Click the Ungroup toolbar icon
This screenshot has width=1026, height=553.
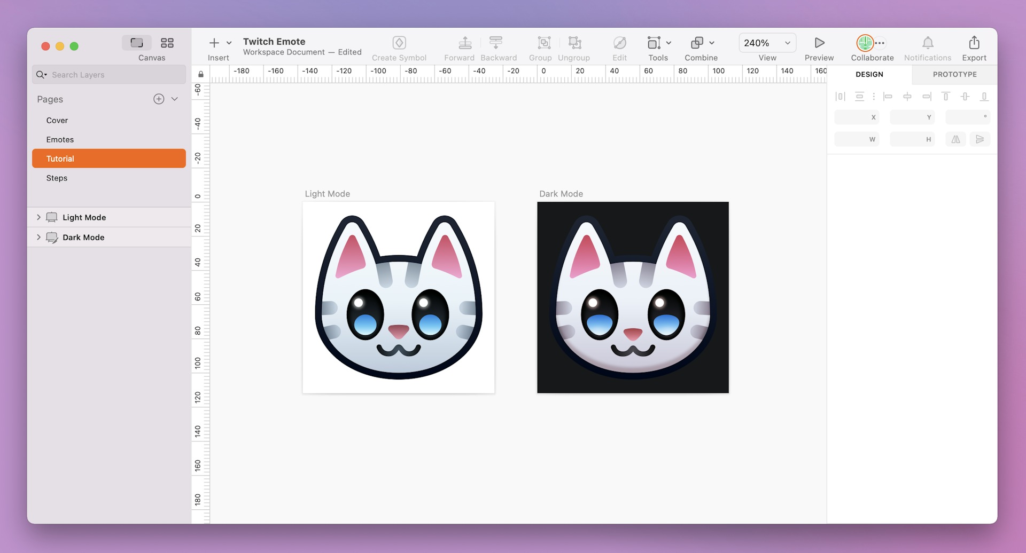(x=574, y=43)
